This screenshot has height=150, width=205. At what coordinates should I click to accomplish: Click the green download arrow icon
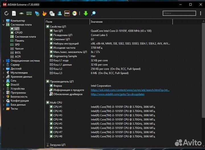click(86, 13)
